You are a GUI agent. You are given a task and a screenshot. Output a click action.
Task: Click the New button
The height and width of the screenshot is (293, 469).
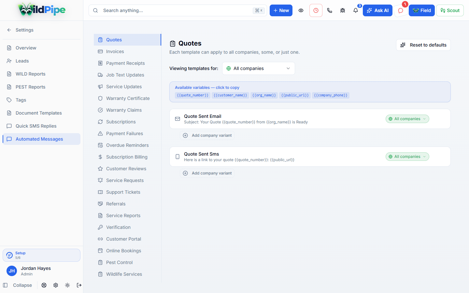click(x=281, y=10)
